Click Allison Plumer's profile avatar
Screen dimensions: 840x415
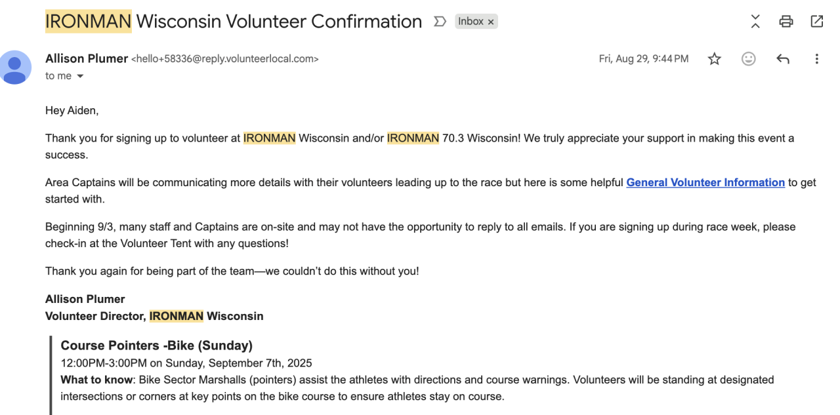(x=15, y=67)
